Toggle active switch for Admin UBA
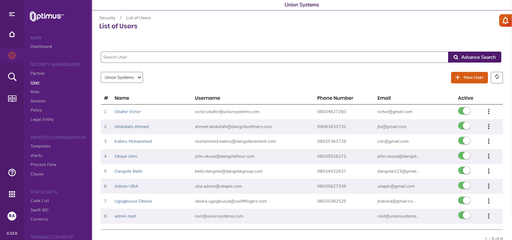Screen dimensions: 512x240 click(x=464, y=185)
